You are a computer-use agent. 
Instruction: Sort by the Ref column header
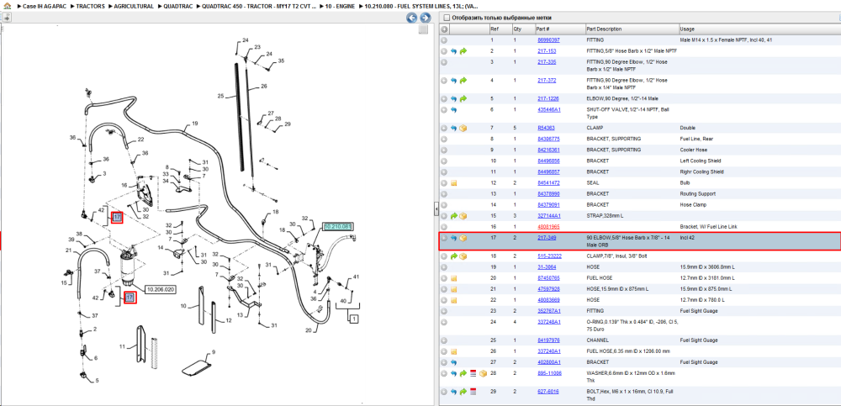(500, 29)
